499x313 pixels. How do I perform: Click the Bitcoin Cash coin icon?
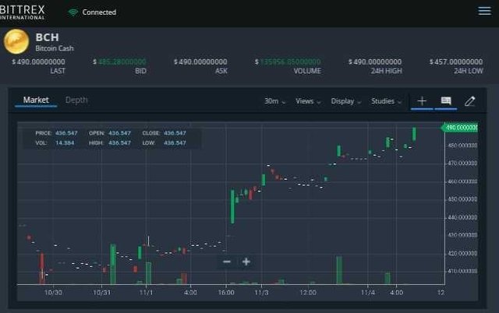click(x=16, y=41)
